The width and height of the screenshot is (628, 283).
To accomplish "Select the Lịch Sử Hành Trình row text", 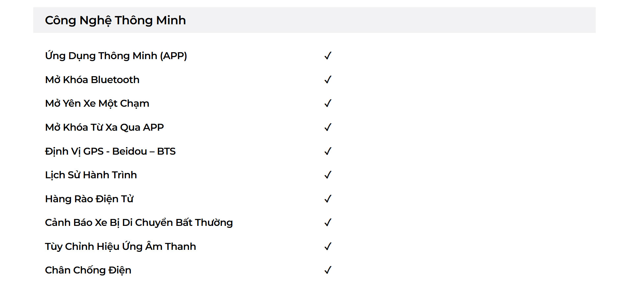I will 91,175.
